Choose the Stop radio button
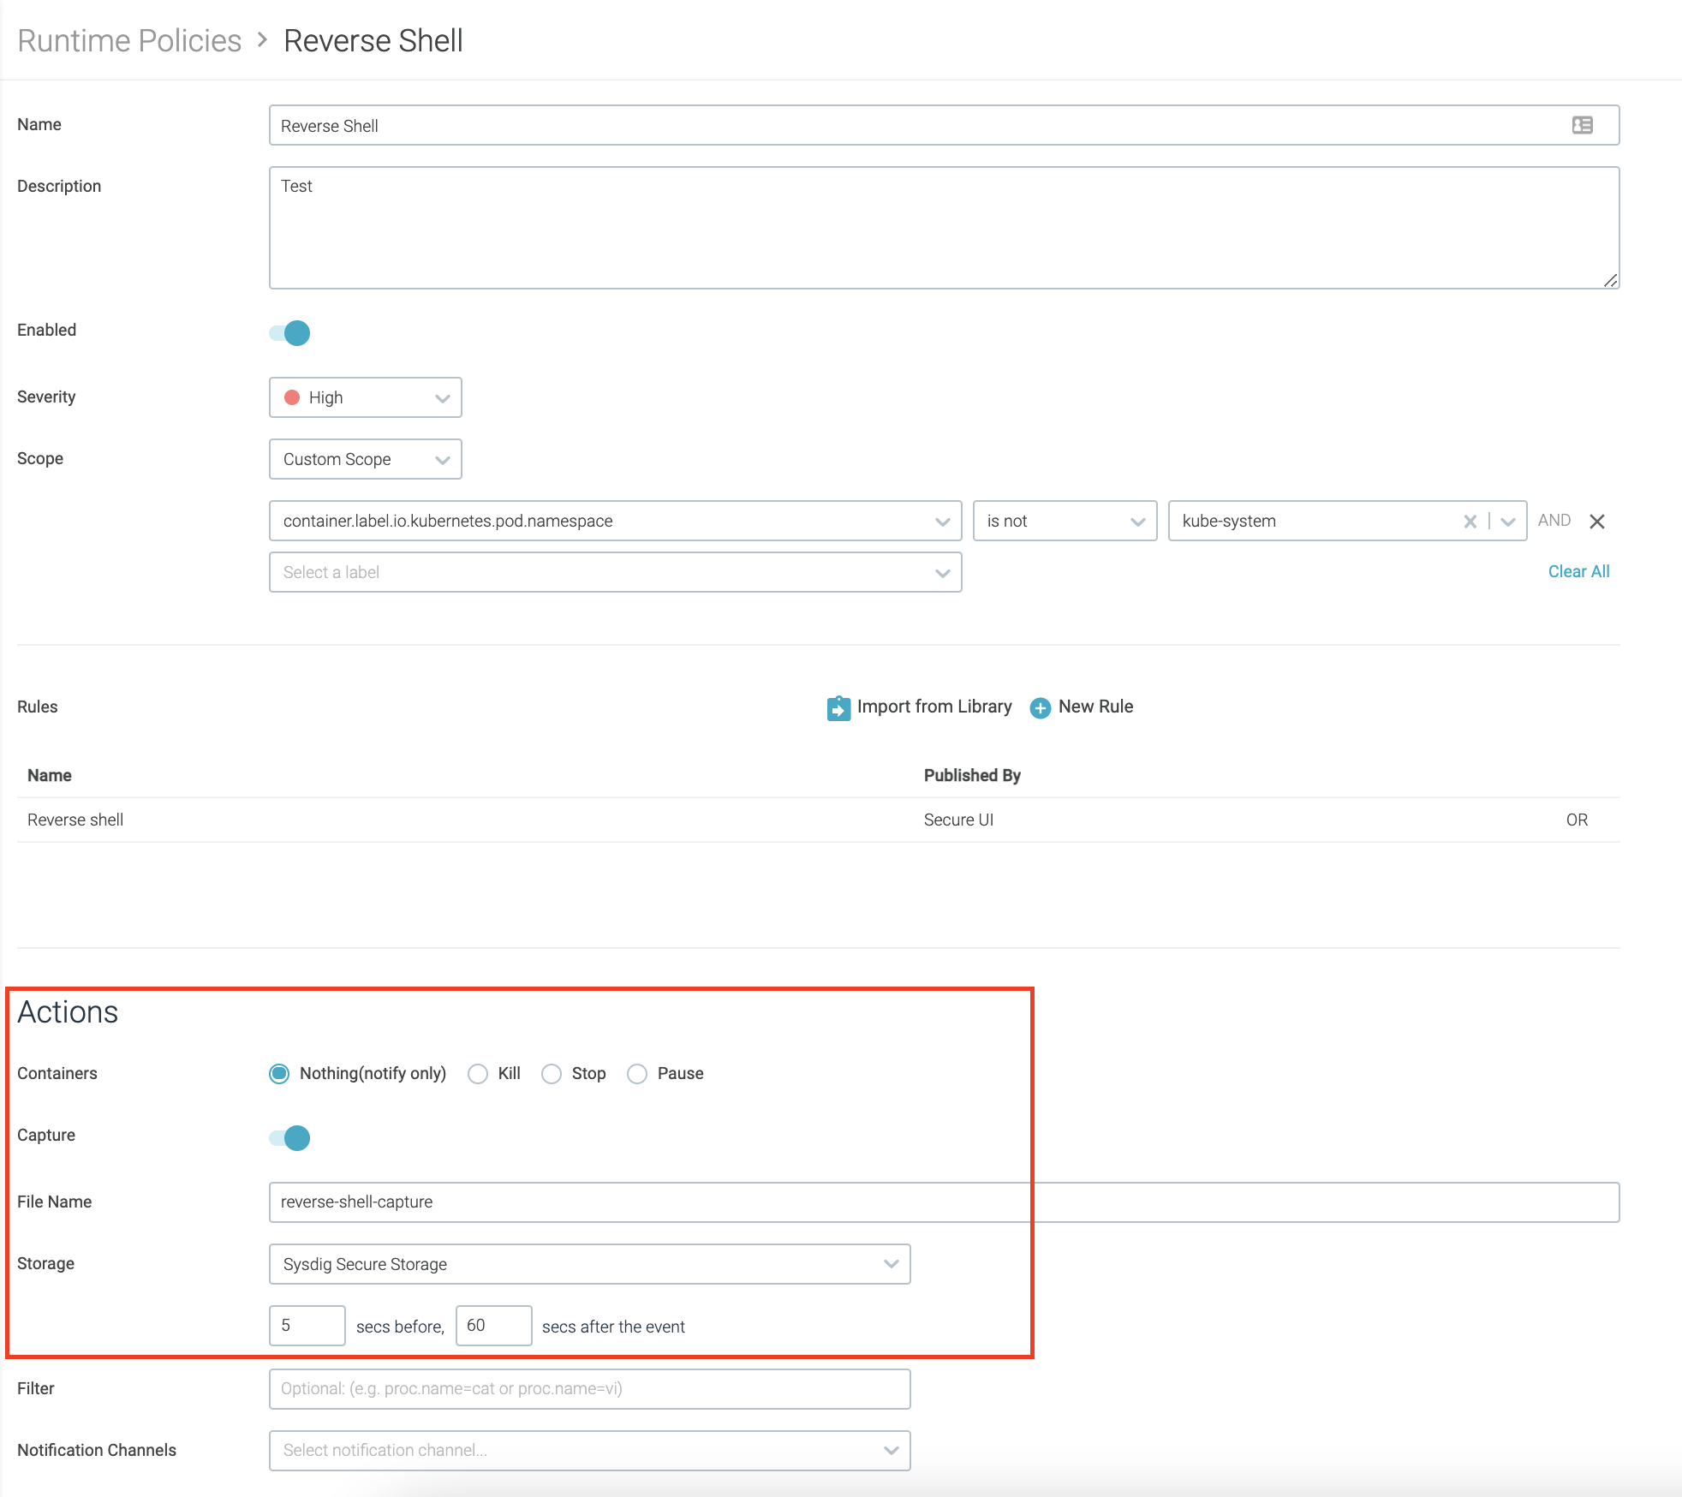The width and height of the screenshot is (1682, 1497). (x=552, y=1074)
